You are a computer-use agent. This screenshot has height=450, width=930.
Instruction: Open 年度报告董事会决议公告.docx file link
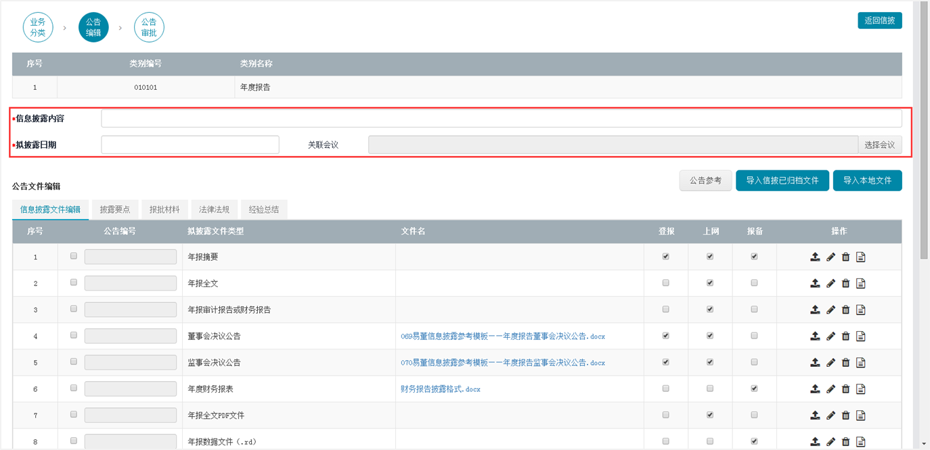click(503, 336)
